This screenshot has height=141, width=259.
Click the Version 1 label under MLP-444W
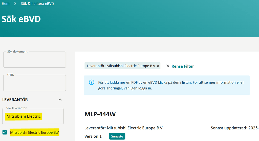click(x=93, y=136)
